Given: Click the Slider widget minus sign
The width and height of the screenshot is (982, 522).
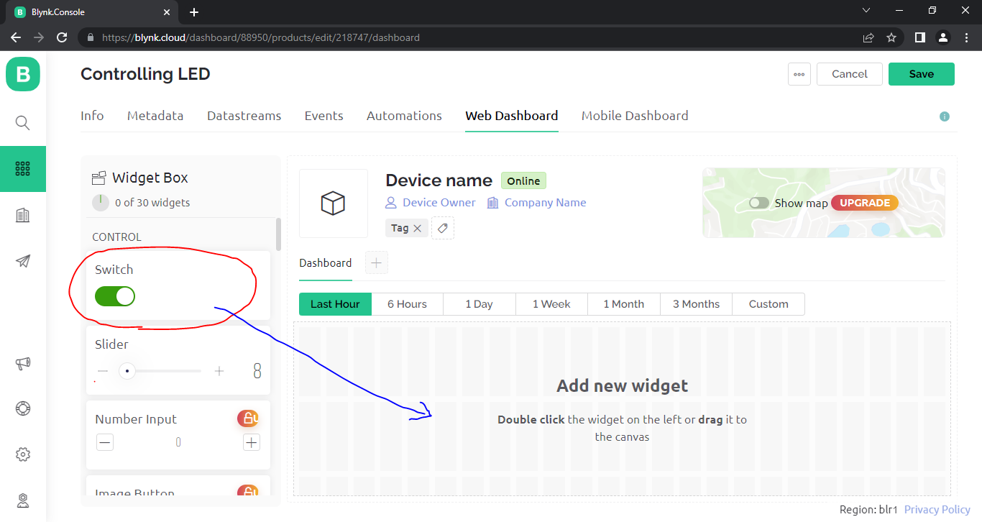Looking at the screenshot, I should coord(103,371).
